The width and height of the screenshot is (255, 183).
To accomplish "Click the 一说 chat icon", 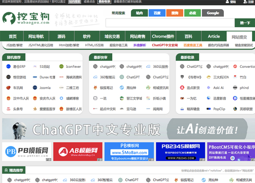I will coord(95,98).
